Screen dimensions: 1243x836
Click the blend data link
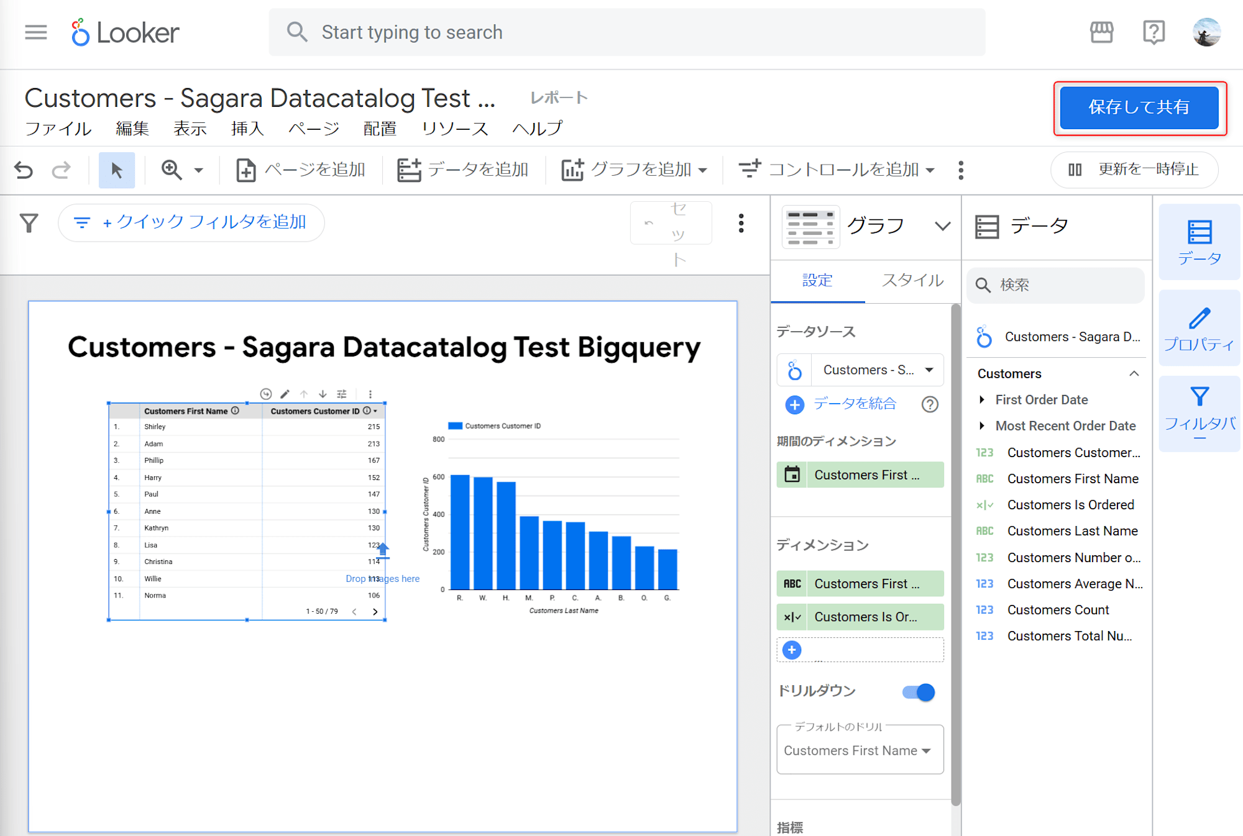pos(855,404)
